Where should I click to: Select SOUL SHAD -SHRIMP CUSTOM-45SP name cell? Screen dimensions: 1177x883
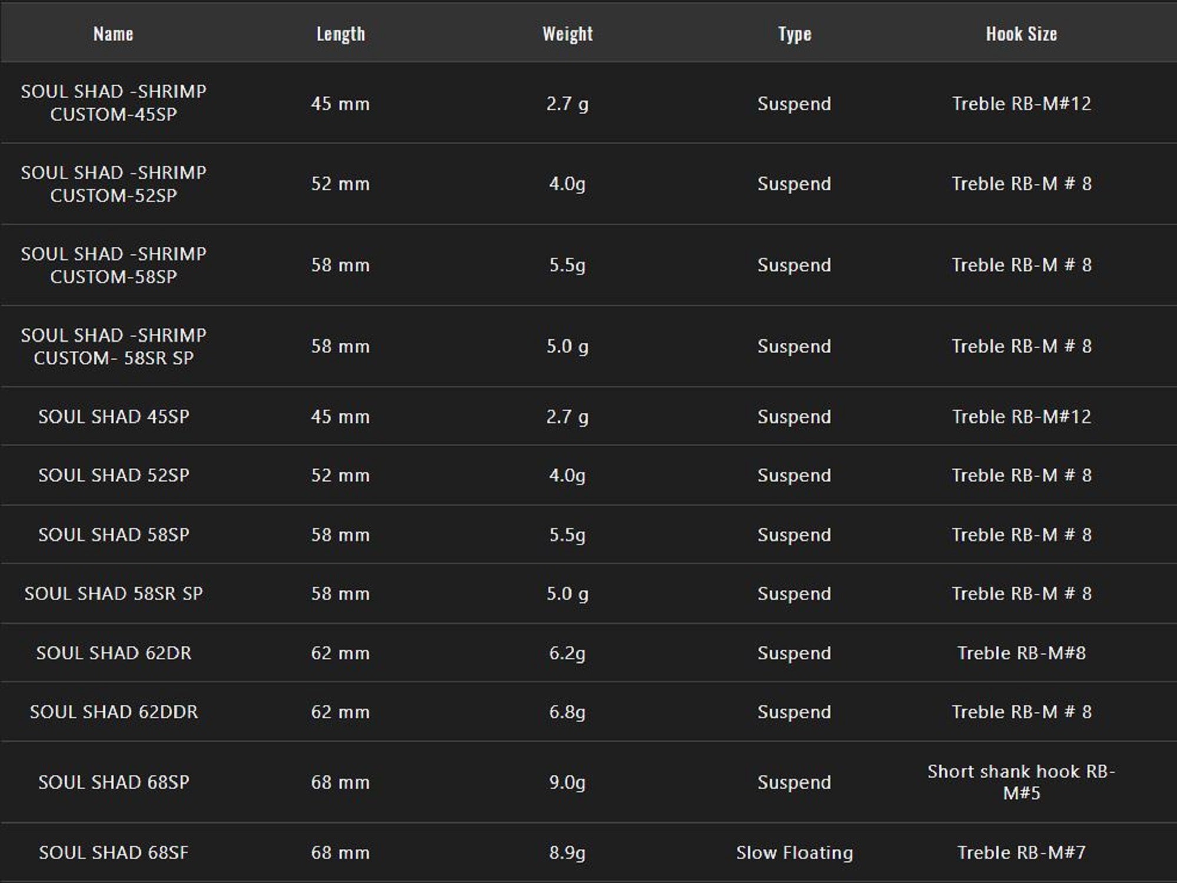[114, 103]
